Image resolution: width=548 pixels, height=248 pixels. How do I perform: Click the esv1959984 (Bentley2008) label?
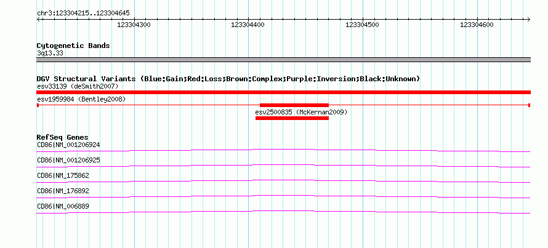click(x=81, y=99)
